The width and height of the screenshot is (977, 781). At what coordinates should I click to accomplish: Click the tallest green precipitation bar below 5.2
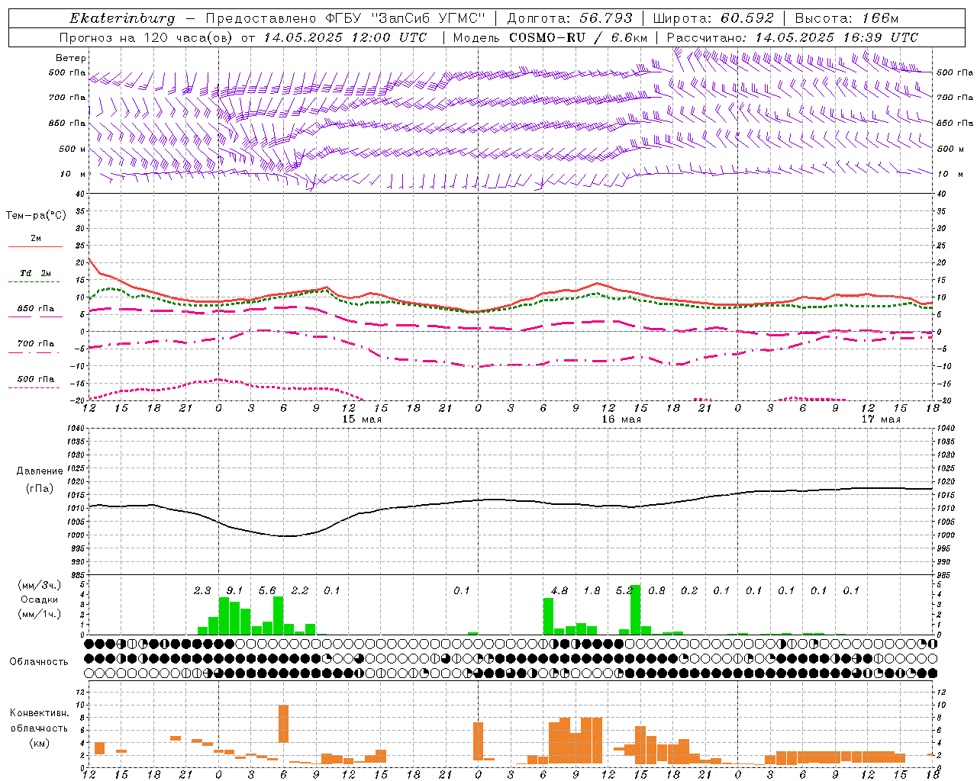click(635, 609)
